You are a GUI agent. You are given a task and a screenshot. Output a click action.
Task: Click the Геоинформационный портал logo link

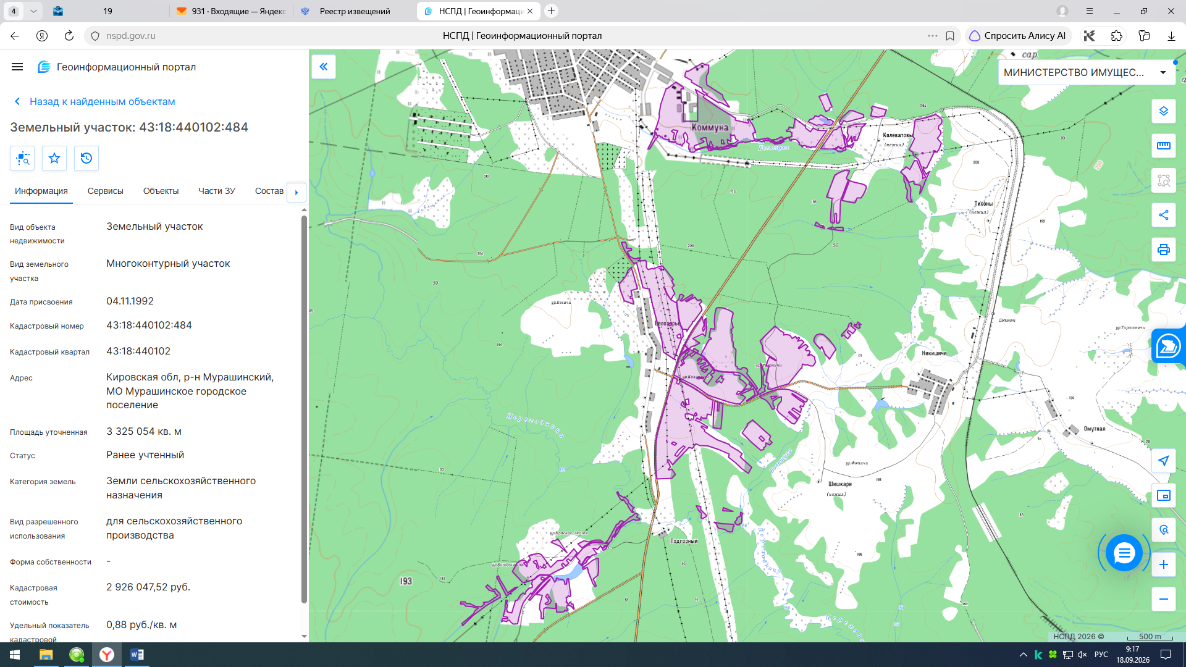coord(117,67)
